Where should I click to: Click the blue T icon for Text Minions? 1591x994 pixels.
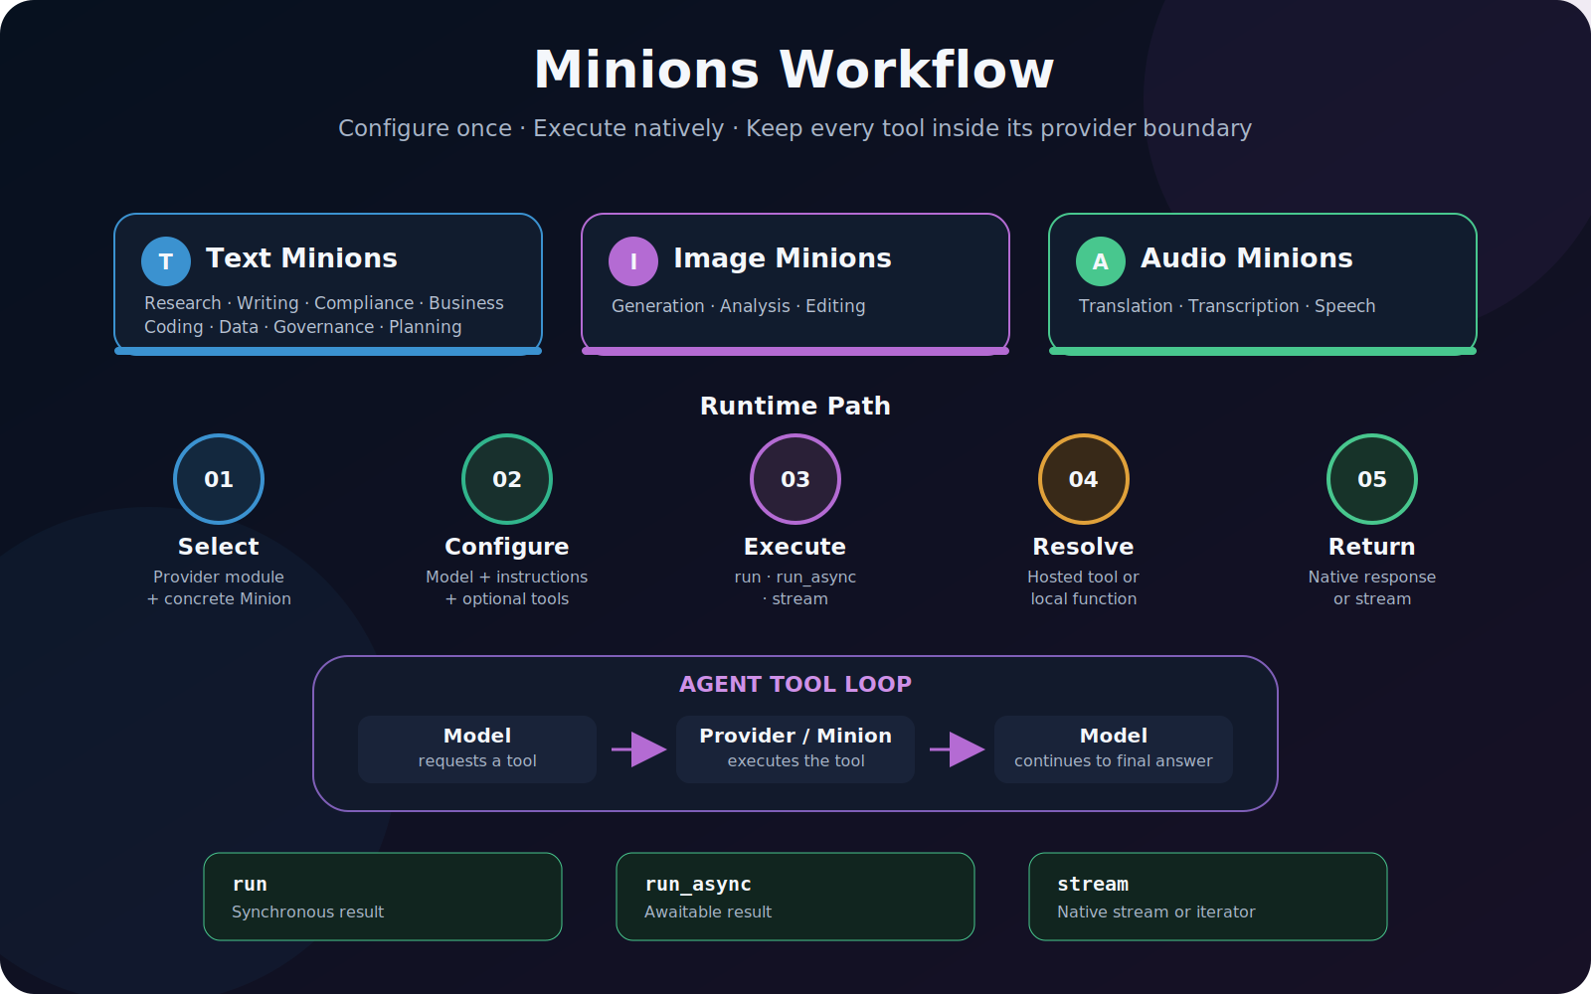point(166,261)
